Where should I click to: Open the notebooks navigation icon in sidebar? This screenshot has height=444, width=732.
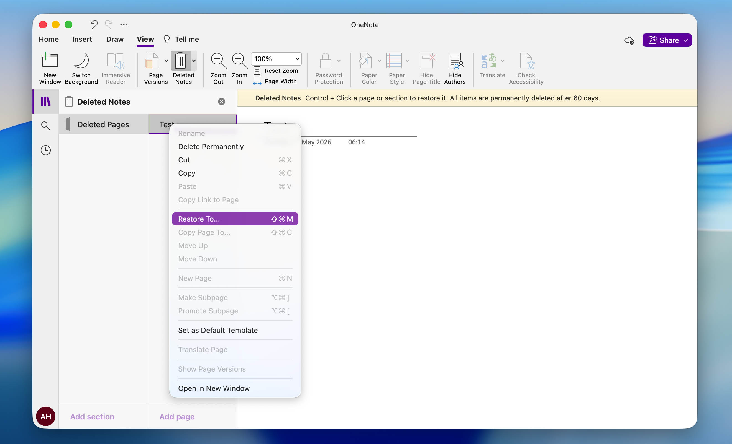tap(46, 102)
